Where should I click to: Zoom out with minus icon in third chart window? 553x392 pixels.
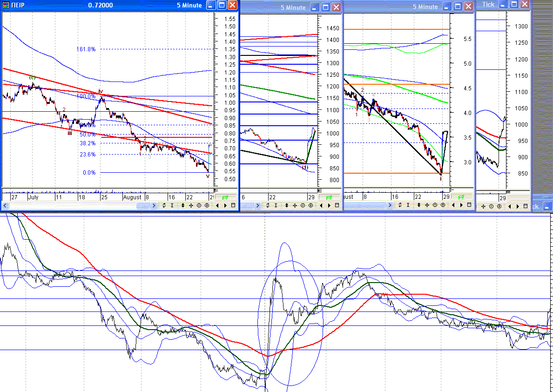(435, 205)
